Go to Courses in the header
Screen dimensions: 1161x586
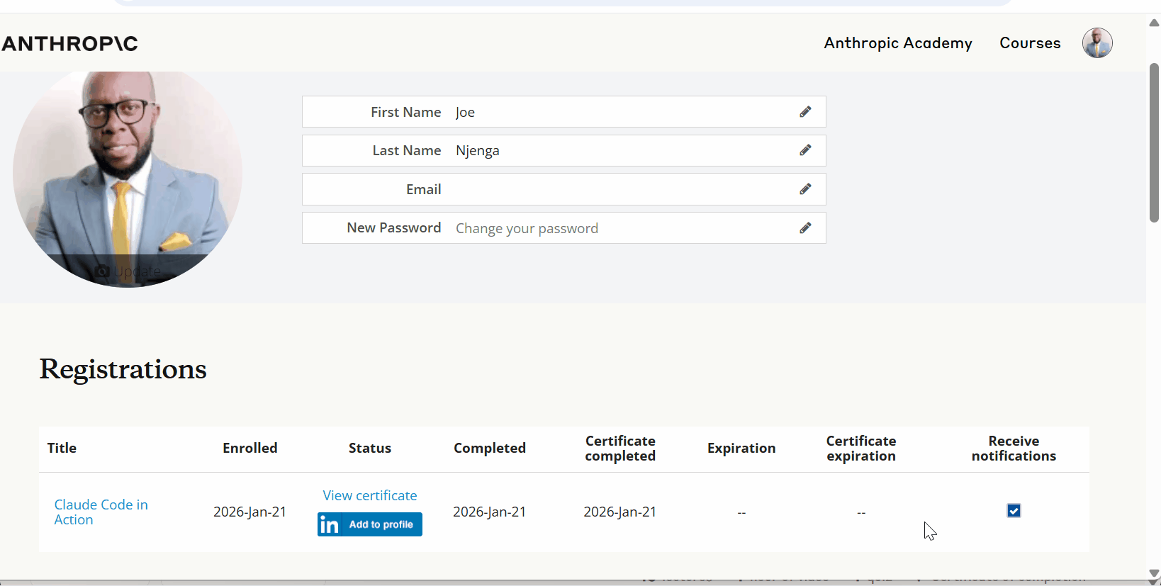1030,43
